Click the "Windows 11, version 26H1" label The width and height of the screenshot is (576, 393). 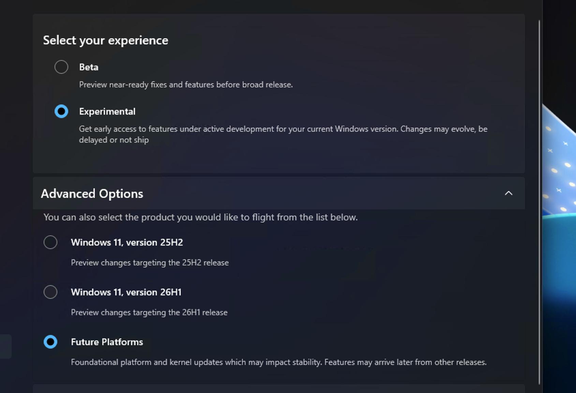[126, 292]
